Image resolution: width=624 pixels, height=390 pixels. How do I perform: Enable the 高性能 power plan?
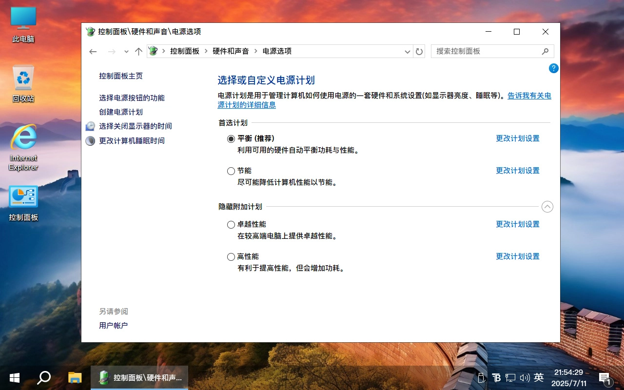point(231,256)
